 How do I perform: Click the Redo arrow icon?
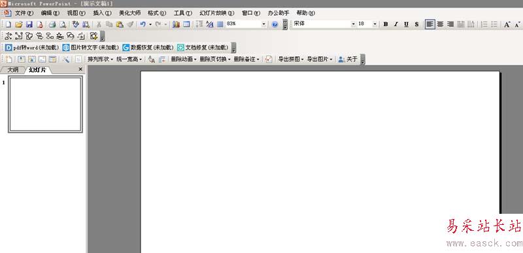pyautogui.click(x=158, y=24)
